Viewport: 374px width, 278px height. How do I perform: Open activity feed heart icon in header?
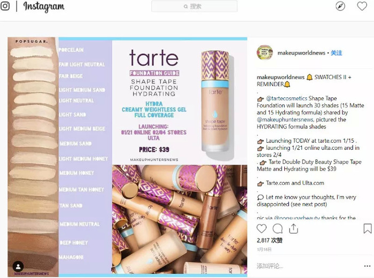[x=362, y=6]
